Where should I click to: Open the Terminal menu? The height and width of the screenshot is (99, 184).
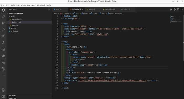[x=41, y=5]
